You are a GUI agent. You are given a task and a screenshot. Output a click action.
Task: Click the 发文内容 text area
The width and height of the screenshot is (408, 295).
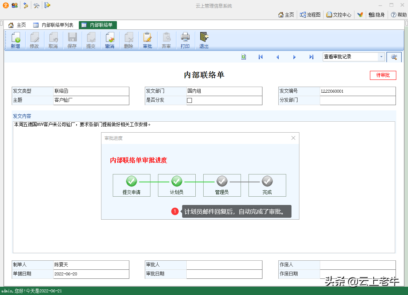(x=204, y=187)
